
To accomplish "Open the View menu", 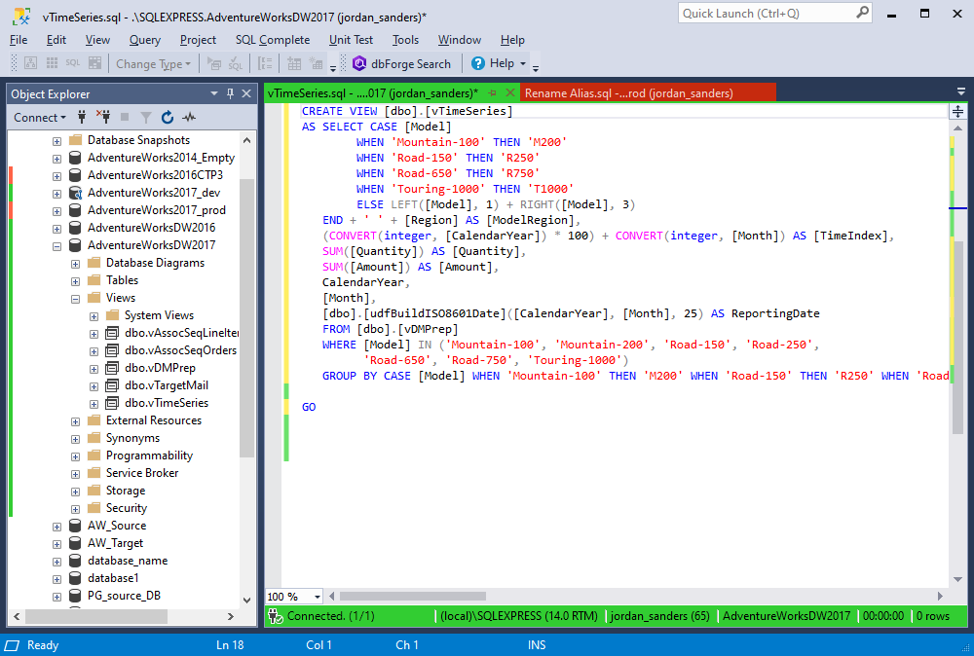I will click(97, 40).
